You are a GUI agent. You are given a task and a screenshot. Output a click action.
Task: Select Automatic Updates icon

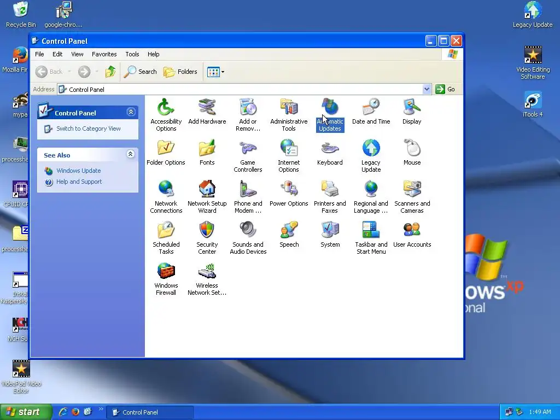coord(330,114)
